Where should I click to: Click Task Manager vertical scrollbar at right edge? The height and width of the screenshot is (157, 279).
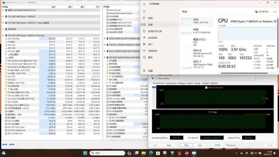[x=278, y=43]
